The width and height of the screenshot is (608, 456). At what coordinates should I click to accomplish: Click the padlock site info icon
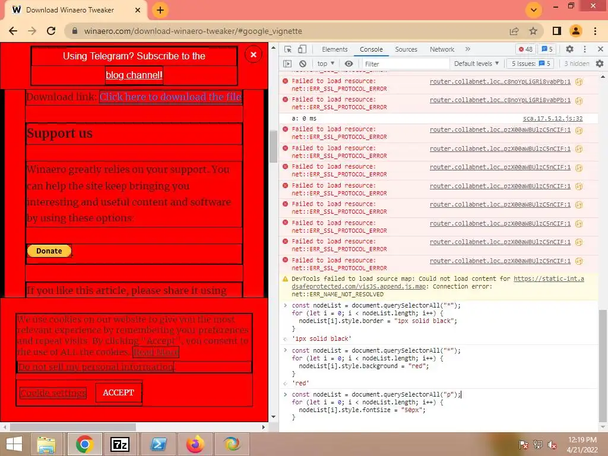pyautogui.click(x=75, y=31)
